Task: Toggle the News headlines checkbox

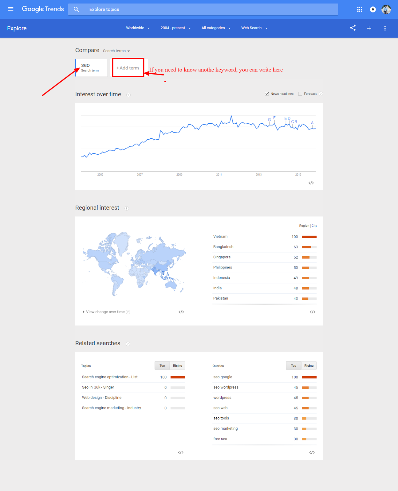Action: coord(267,94)
